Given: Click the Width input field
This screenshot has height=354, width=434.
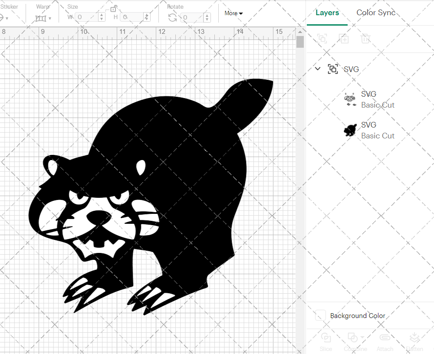Looking at the screenshot, I should point(87,16).
